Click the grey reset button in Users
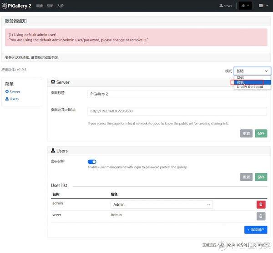273x253 pixels. pos(246,177)
